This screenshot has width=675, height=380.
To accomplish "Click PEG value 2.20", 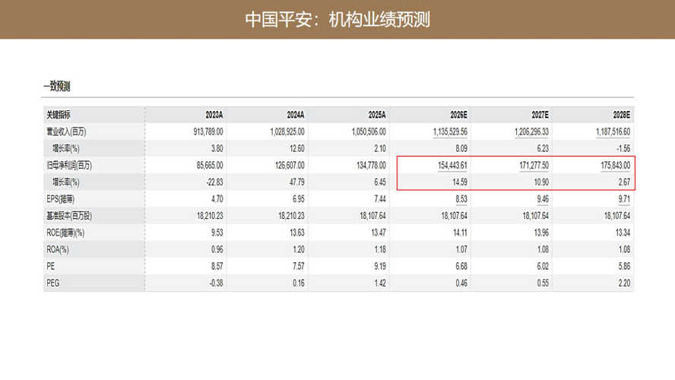I will pyautogui.click(x=624, y=283).
